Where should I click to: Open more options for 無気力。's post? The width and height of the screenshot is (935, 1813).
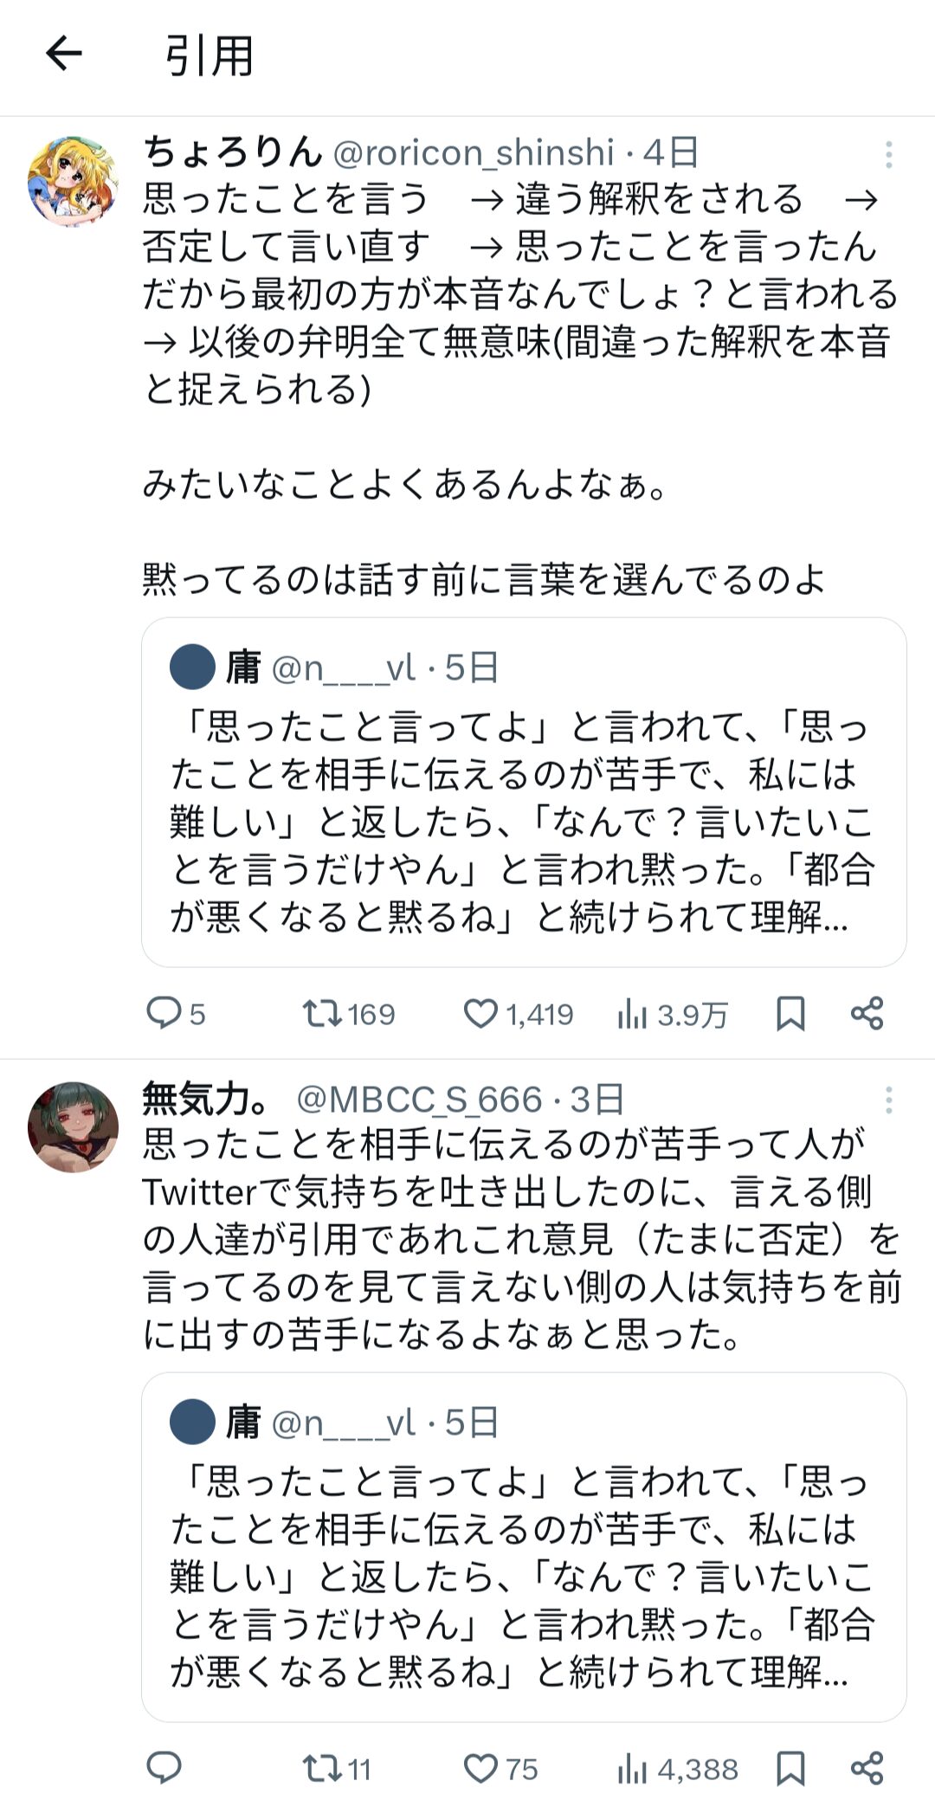coord(888,1100)
